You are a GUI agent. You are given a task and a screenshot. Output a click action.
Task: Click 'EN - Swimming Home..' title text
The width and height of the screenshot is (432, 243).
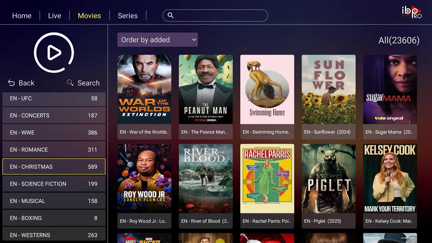267,132
